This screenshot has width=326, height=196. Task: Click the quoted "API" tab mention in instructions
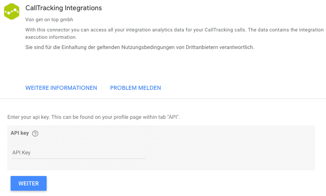173,117
